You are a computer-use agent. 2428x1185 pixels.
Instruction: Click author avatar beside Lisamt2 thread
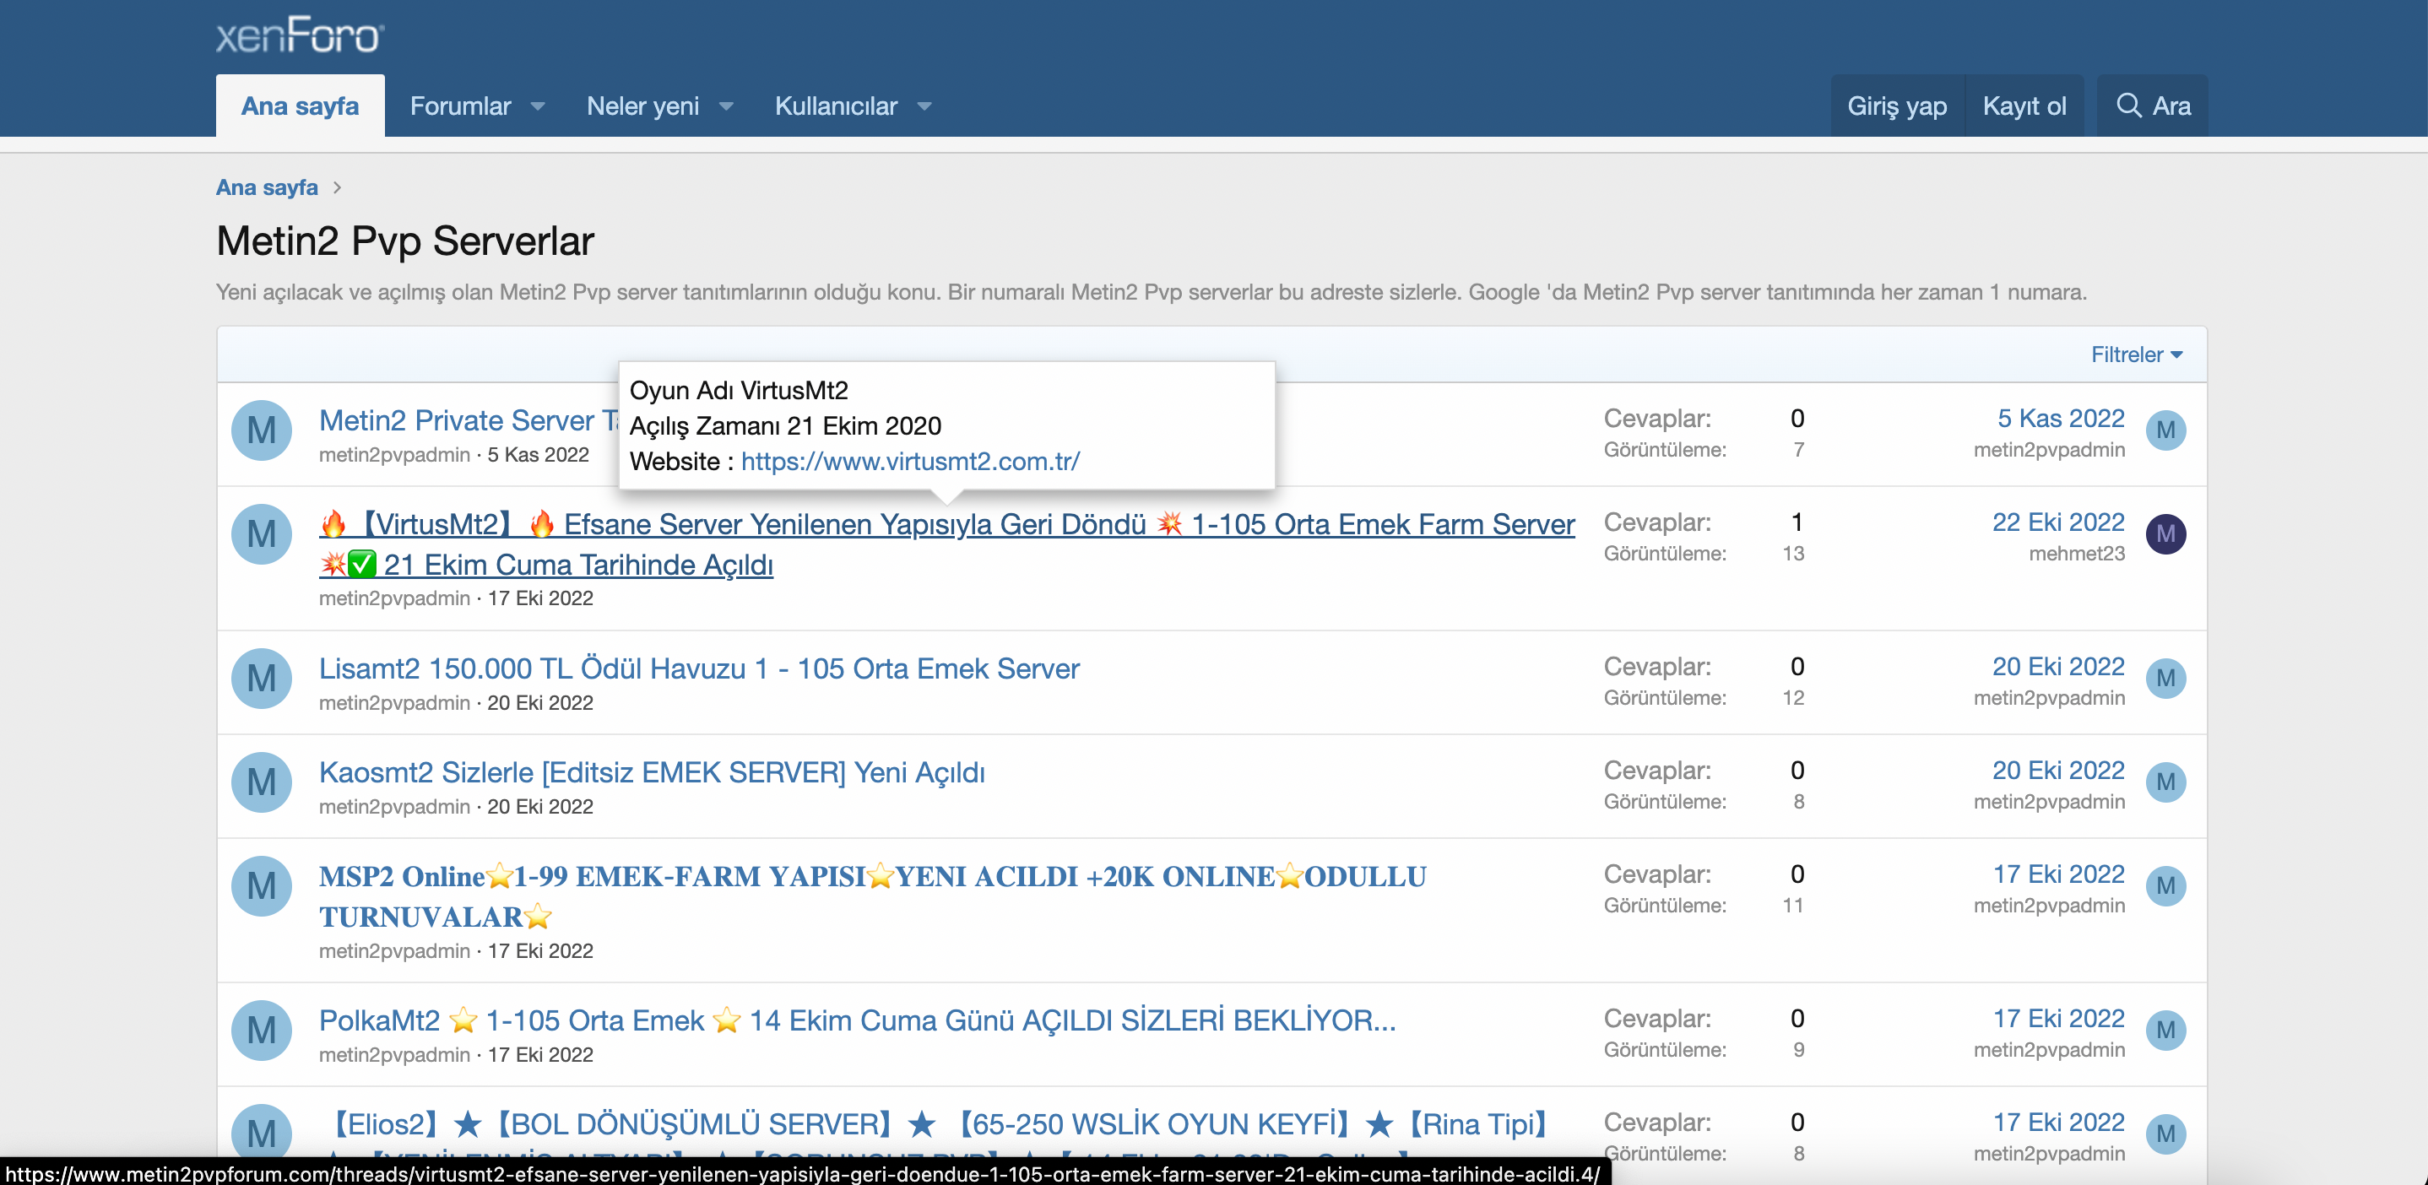pos(261,679)
